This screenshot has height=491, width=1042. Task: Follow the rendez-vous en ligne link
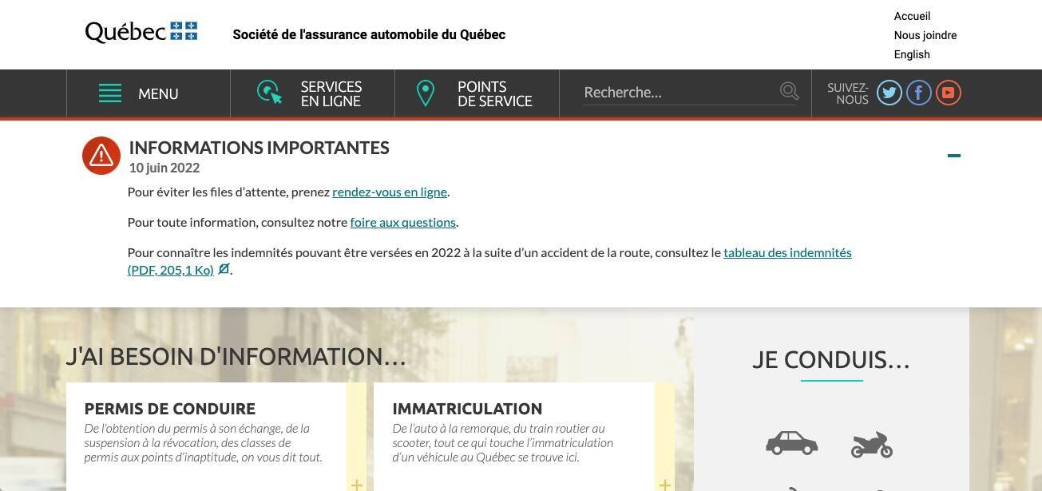[x=389, y=192]
